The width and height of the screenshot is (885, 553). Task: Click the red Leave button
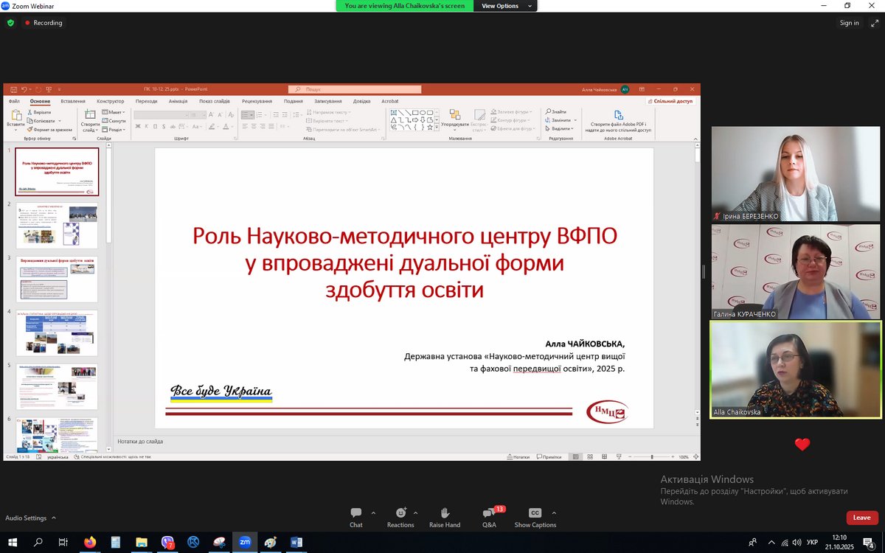tap(861, 518)
